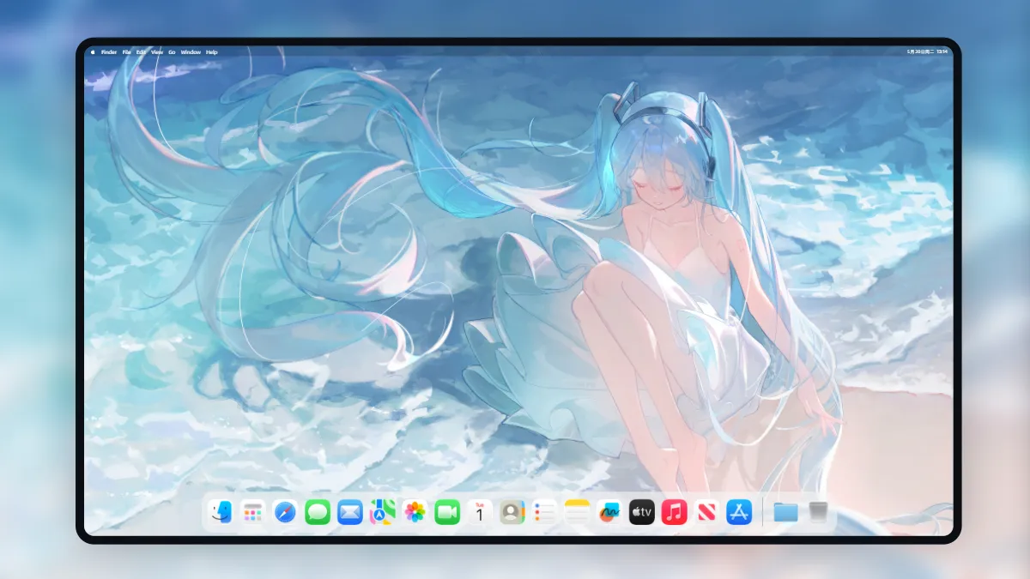Launch the App Store
Image resolution: width=1030 pixels, height=579 pixels.
click(739, 513)
